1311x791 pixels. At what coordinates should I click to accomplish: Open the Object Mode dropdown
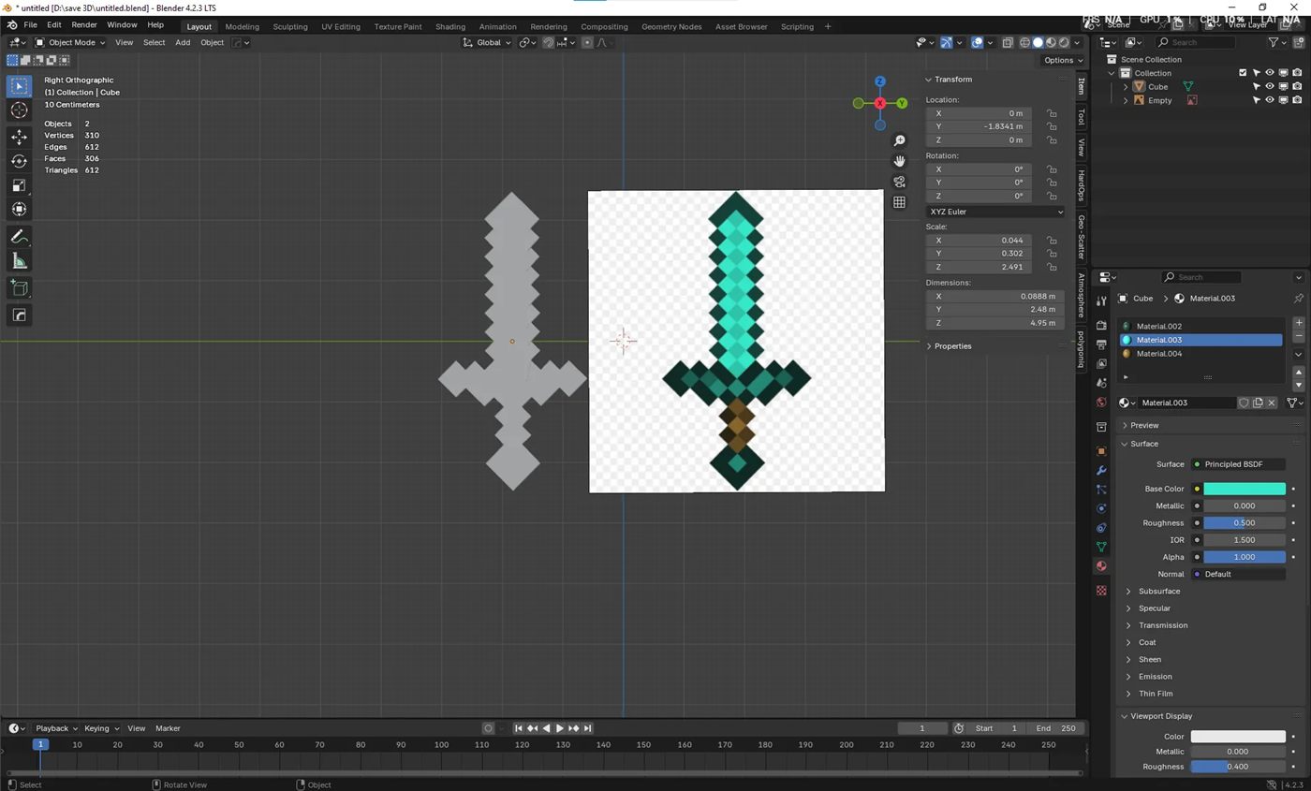click(x=70, y=42)
